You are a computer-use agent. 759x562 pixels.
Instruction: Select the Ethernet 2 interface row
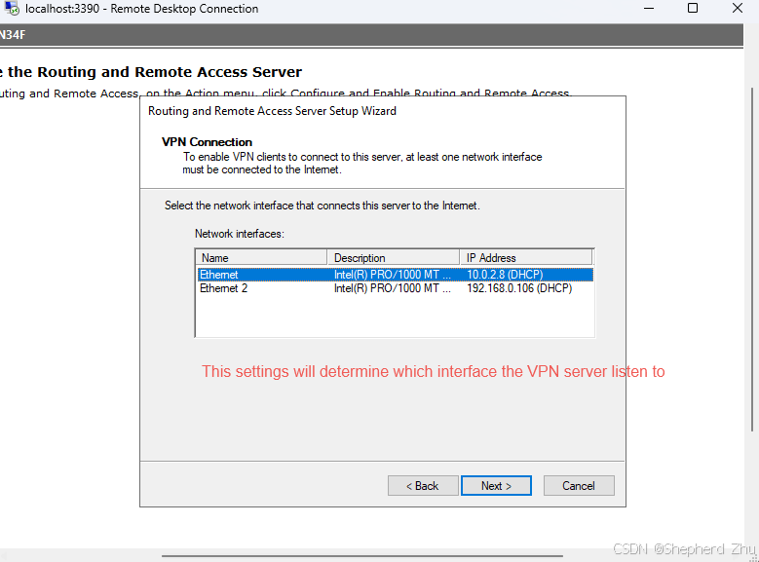(395, 288)
